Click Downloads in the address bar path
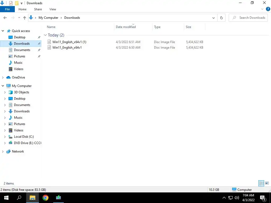This screenshot has width=271, height=203. (72, 18)
